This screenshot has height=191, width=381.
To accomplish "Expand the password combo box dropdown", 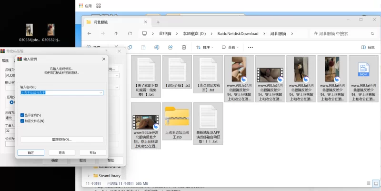I will click(x=101, y=92).
